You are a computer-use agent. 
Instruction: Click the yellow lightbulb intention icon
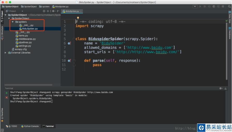pyautogui.click(x=78, y=18)
